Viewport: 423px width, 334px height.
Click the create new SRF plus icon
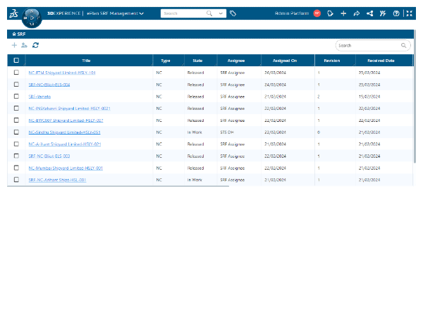14,45
